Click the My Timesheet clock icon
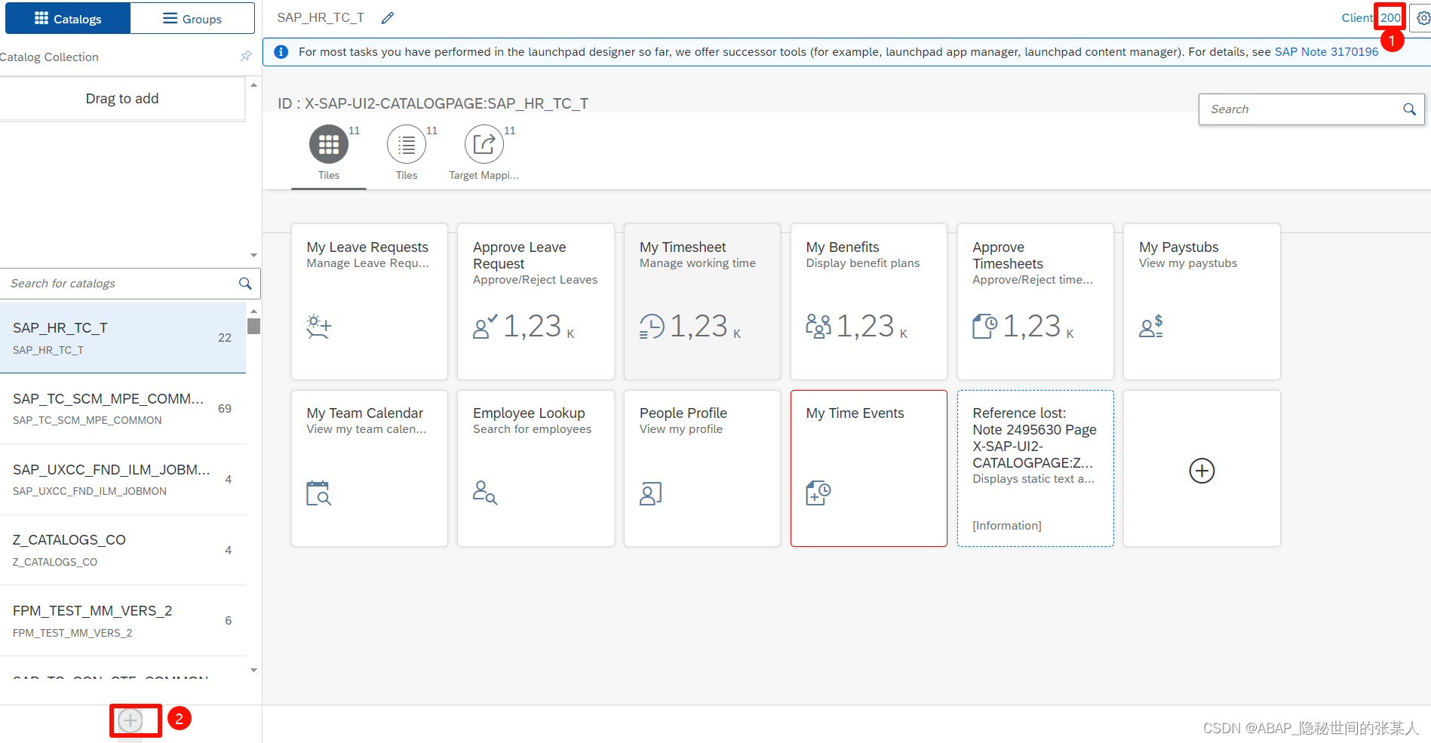The width and height of the screenshot is (1431, 743). tap(652, 327)
